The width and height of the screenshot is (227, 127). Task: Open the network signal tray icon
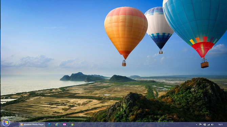(208, 125)
